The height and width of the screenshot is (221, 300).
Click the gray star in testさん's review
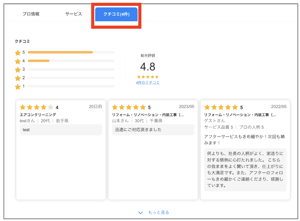(x=51, y=107)
